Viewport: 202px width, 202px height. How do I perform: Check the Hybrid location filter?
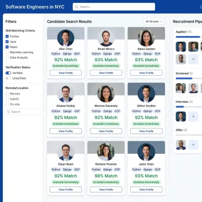tap(7, 99)
